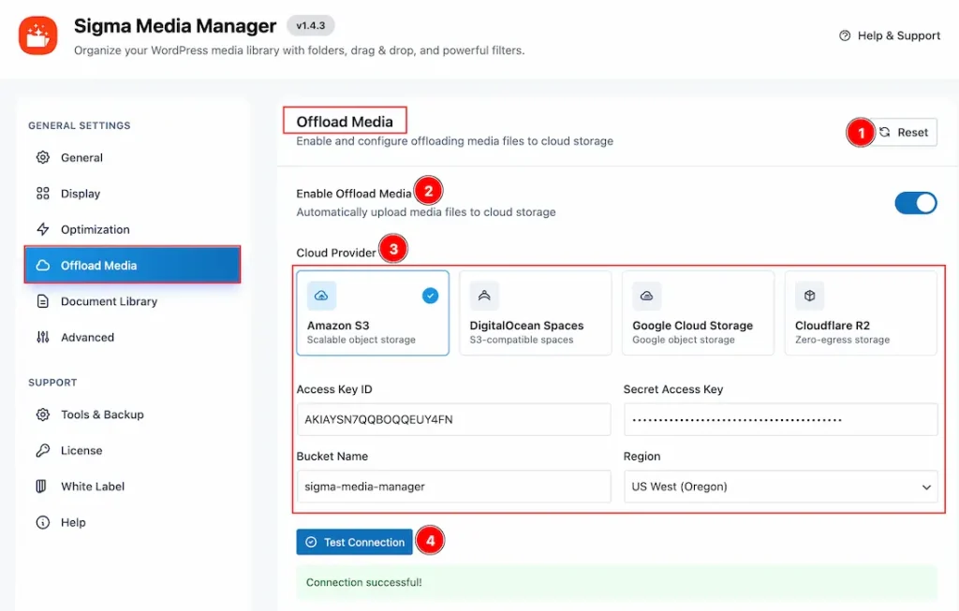Open the Help & Support link
Screen dimensions: 959x611
click(890, 36)
